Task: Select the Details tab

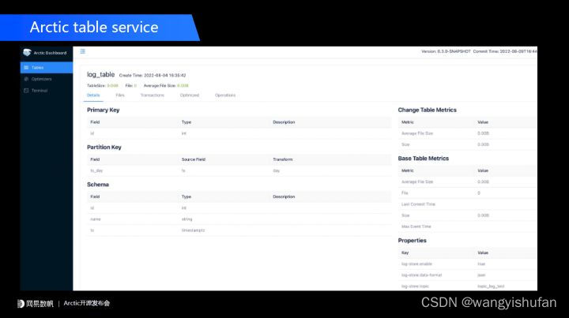Action: tap(93, 95)
